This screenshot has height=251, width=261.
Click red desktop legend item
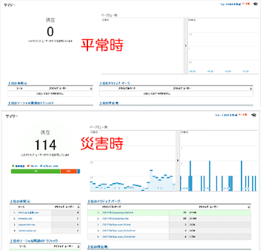coord(33,166)
